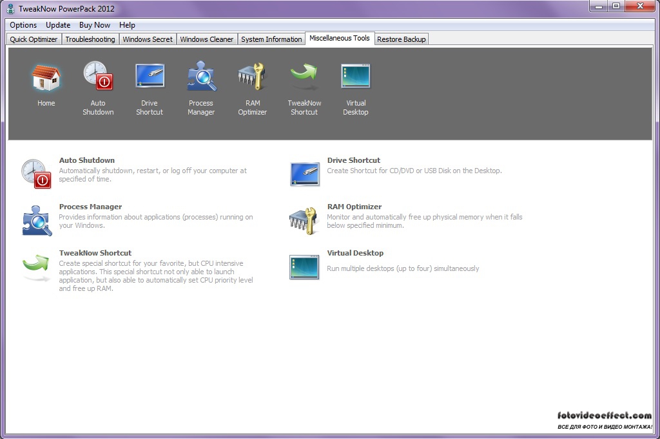The image size is (660, 439).
Task: Select the Miscellaneous Tools tab
Action: (340, 38)
